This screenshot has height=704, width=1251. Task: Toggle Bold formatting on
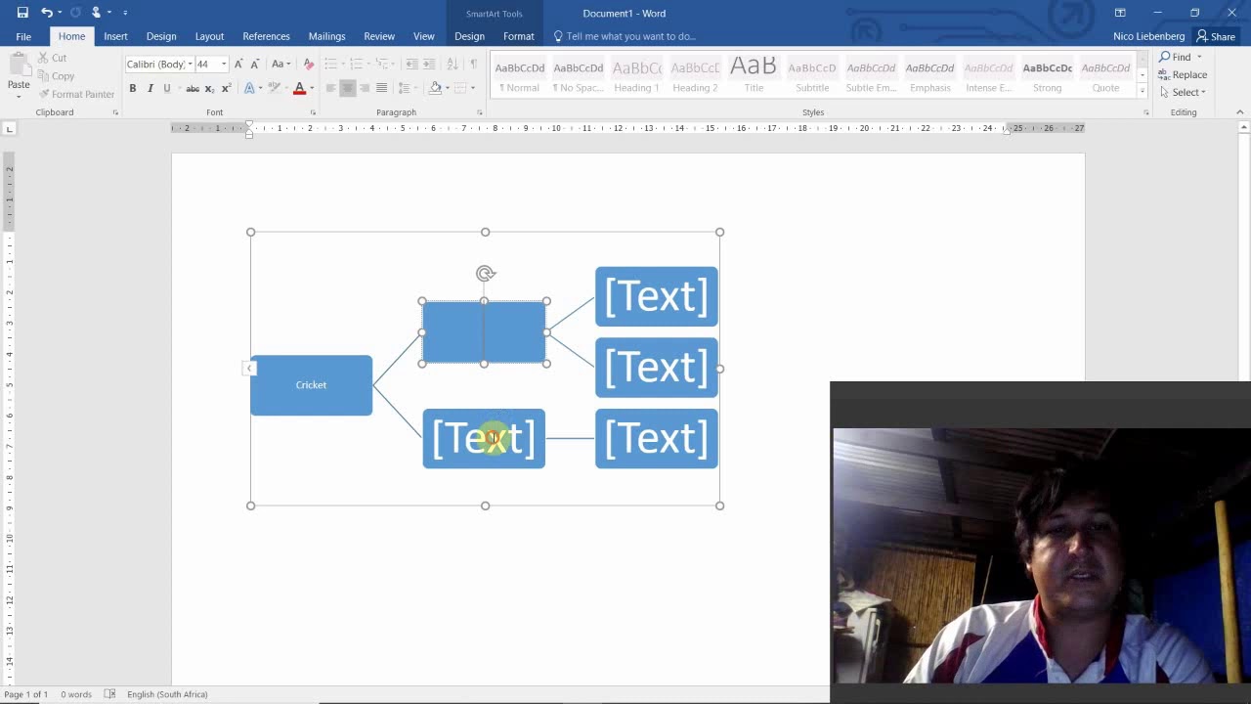coord(133,88)
